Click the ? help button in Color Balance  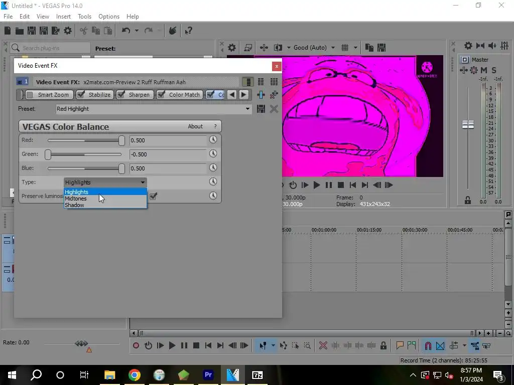[215, 126]
